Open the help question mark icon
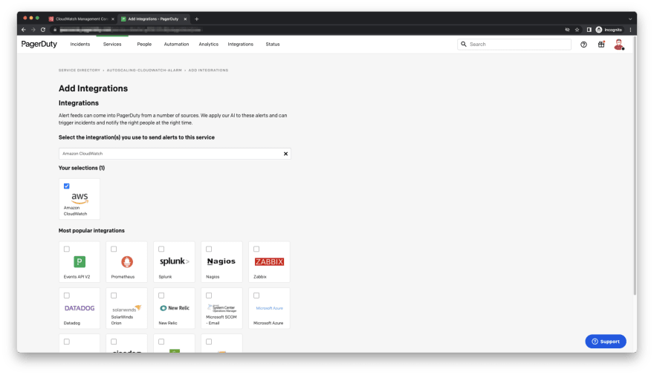The height and width of the screenshot is (375, 654). (583, 45)
